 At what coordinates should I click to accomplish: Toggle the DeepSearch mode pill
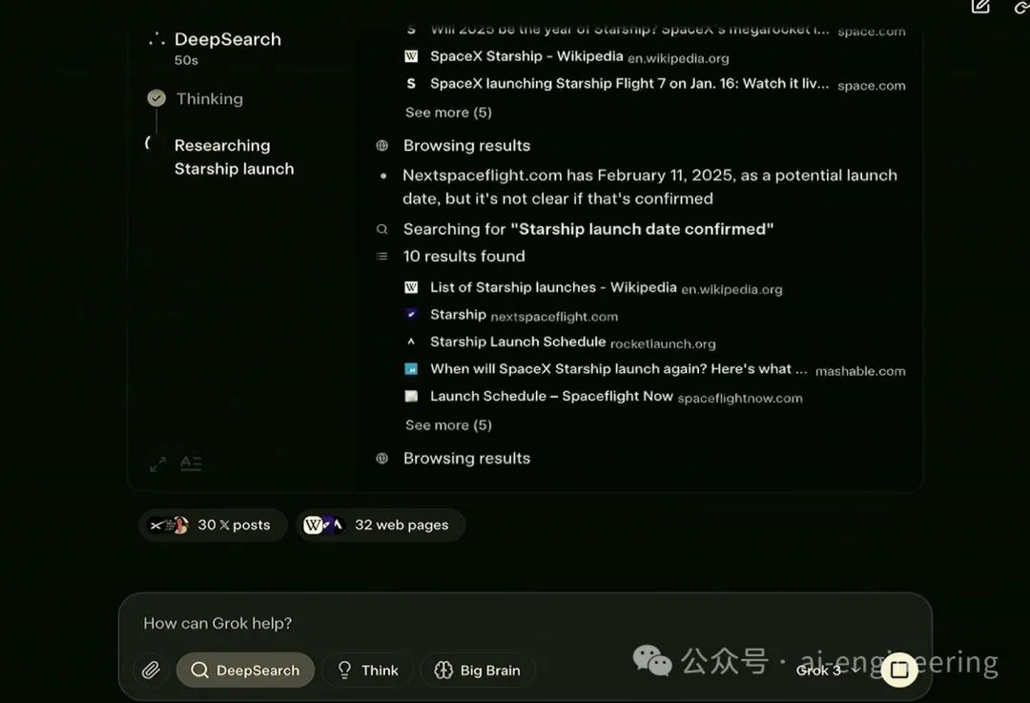245,671
